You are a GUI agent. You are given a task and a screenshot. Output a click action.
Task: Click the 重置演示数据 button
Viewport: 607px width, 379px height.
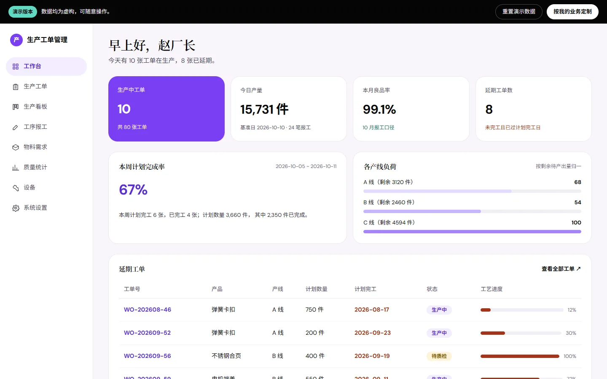(518, 12)
